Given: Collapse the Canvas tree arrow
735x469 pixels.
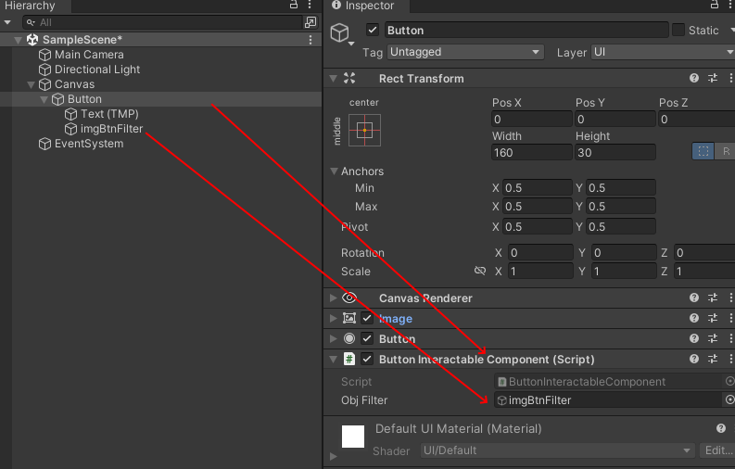Looking at the screenshot, I should tap(32, 84).
